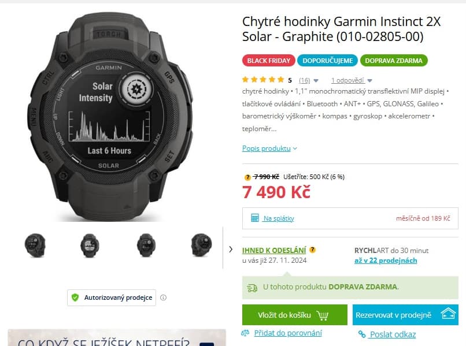Click the info icon next to Autorizovaný prodejce
This screenshot has width=466, height=346.
pos(163,297)
